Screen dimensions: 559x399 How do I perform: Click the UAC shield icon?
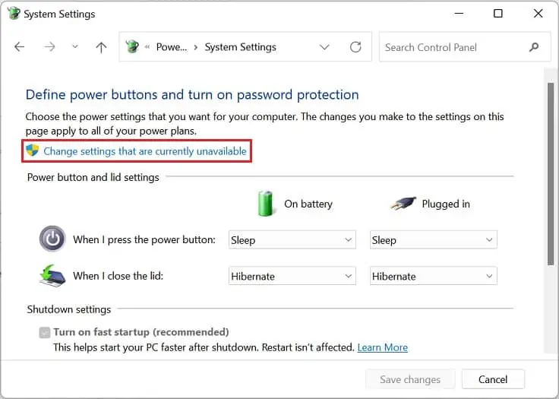[32, 150]
